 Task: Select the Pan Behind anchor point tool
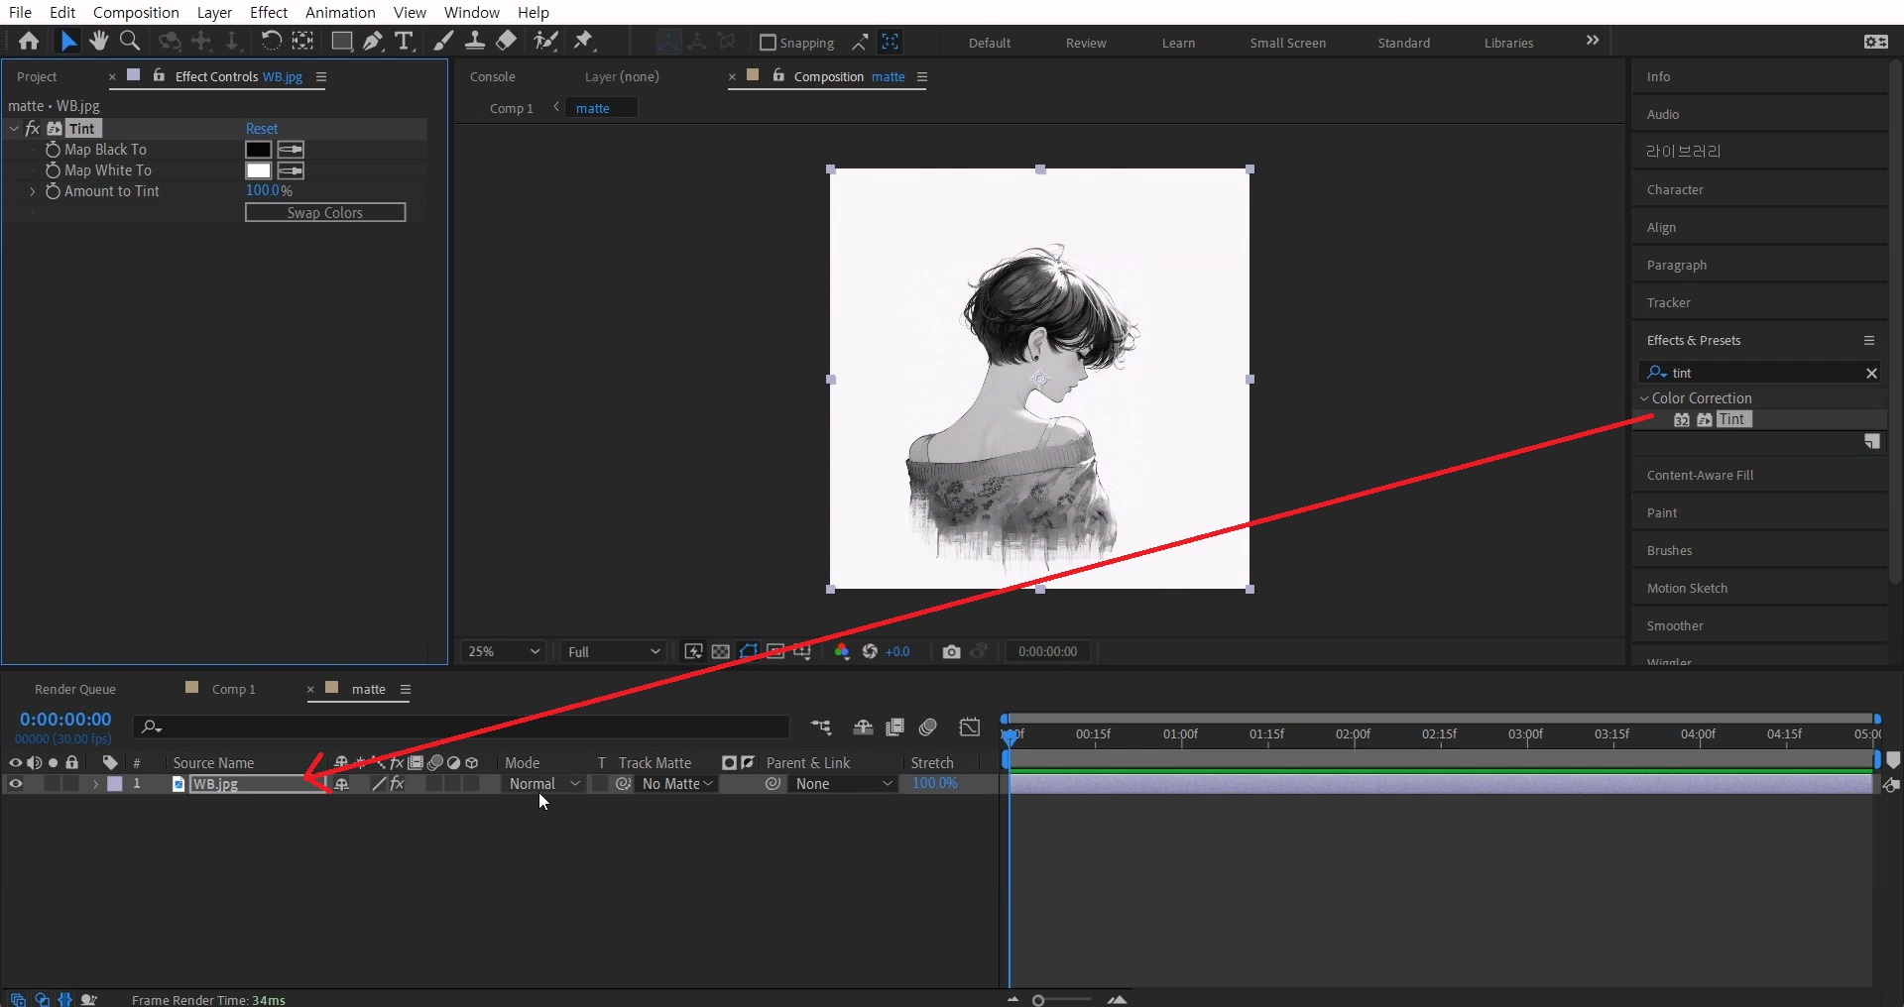pos(302,41)
